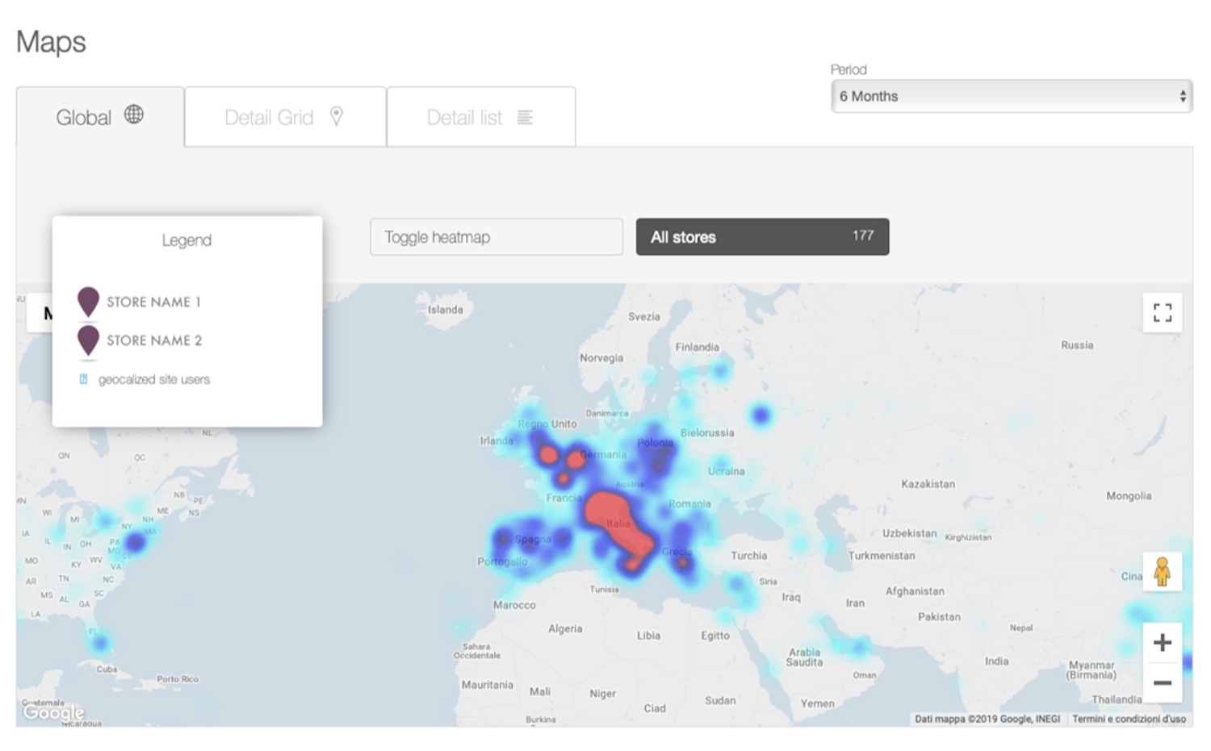This screenshot has height=751, width=1211.
Task: Click the Arabia Saudita map label
Action: pyautogui.click(x=804, y=657)
